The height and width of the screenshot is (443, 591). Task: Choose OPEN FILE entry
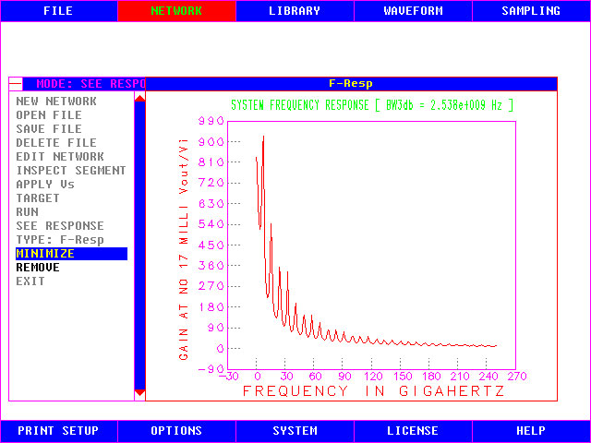pyautogui.click(x=49, y=115)
